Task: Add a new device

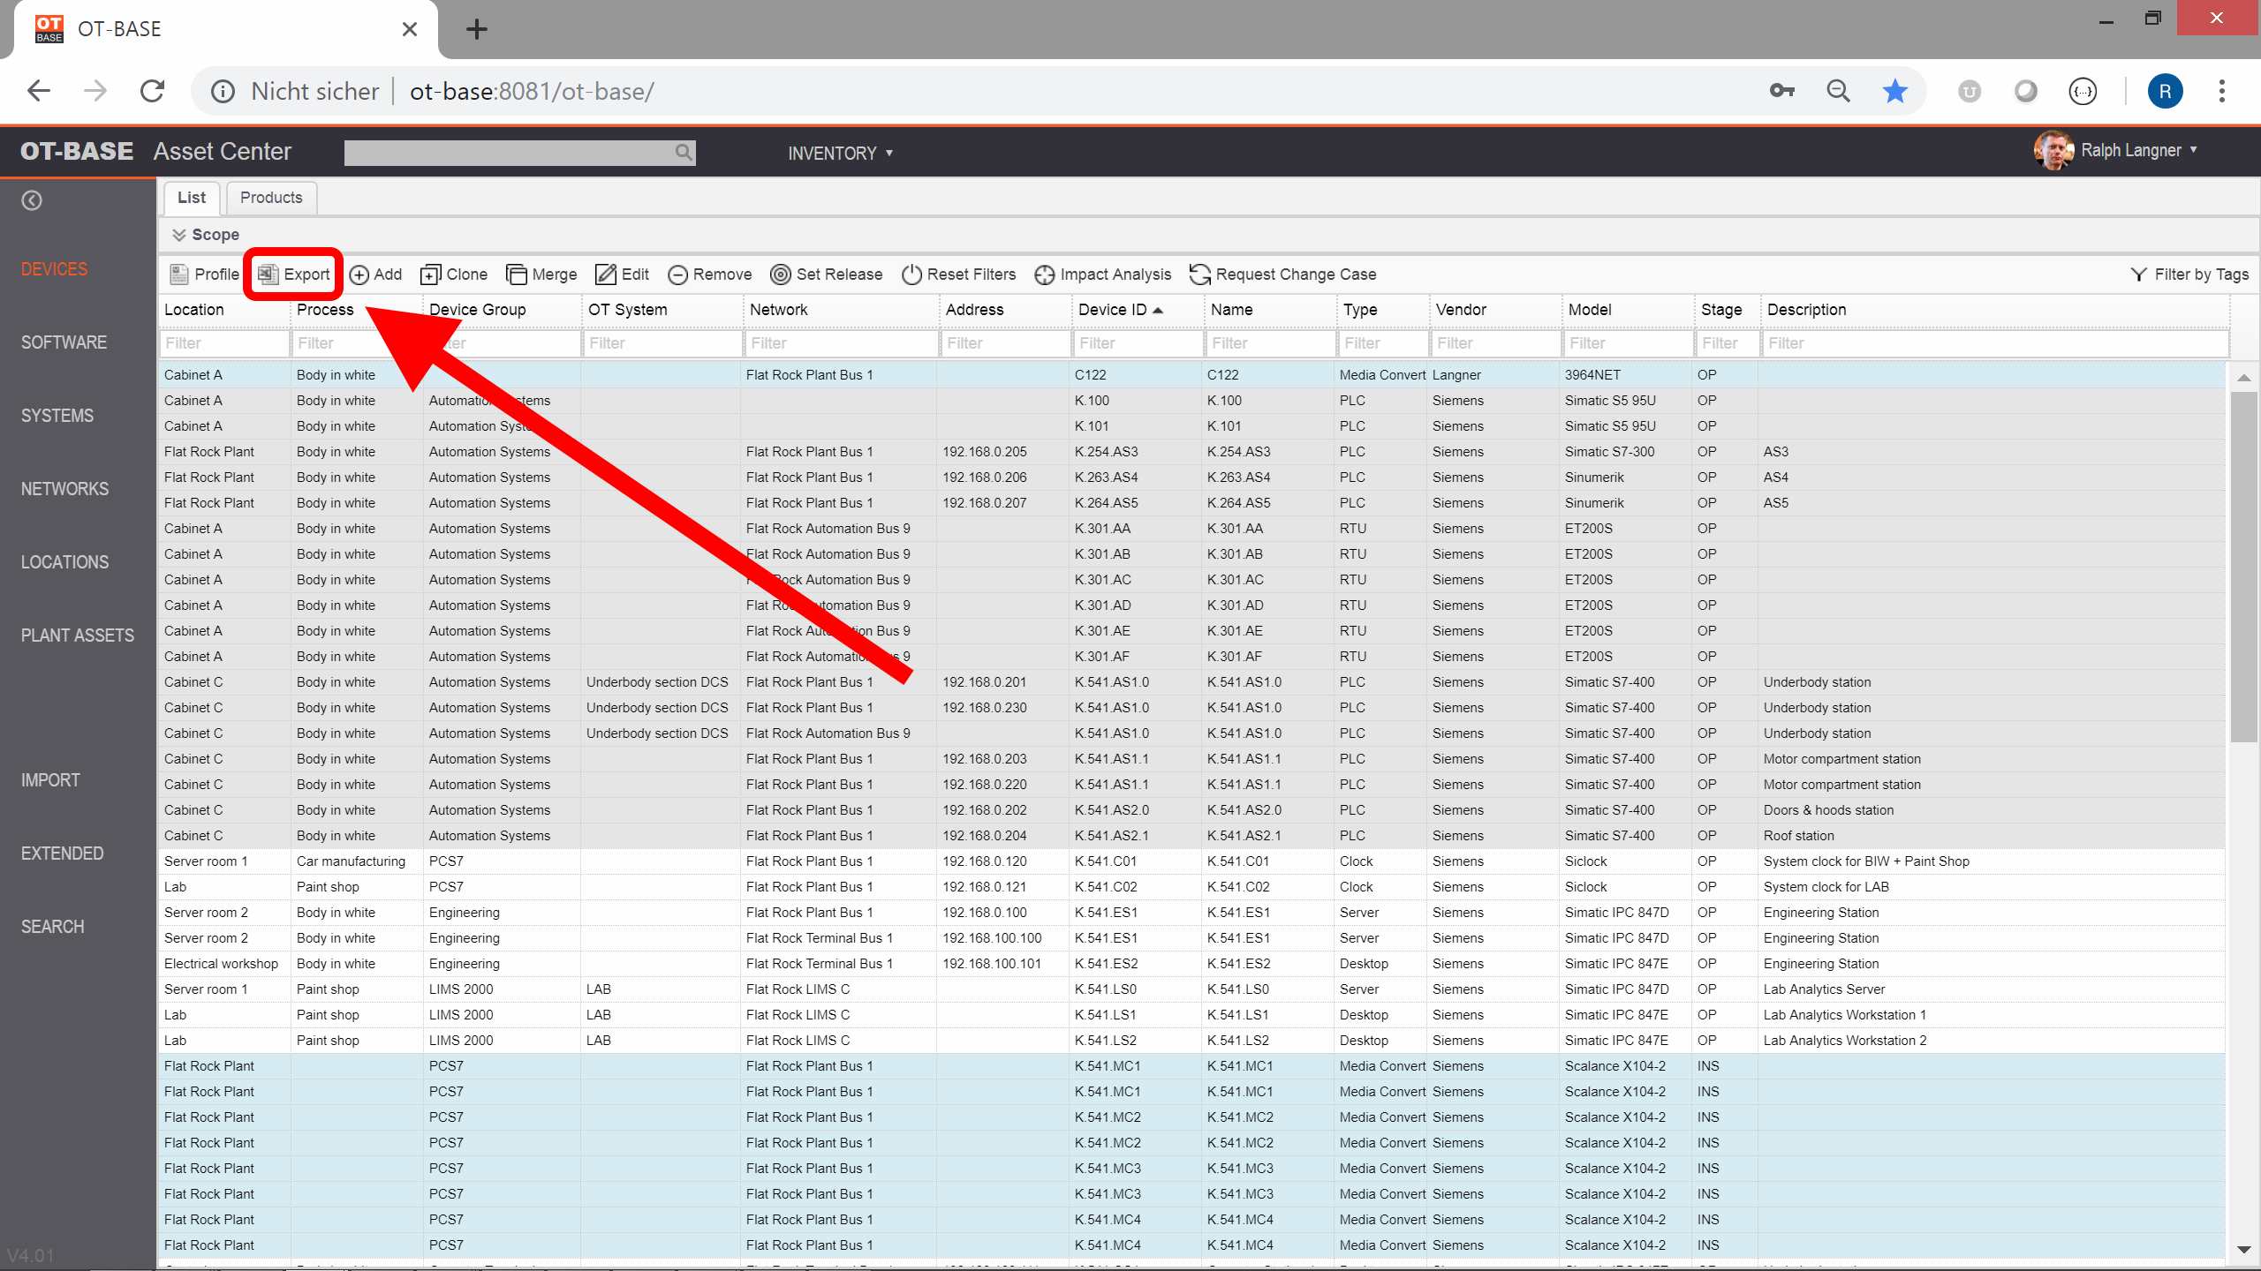Action: [375, 275]
